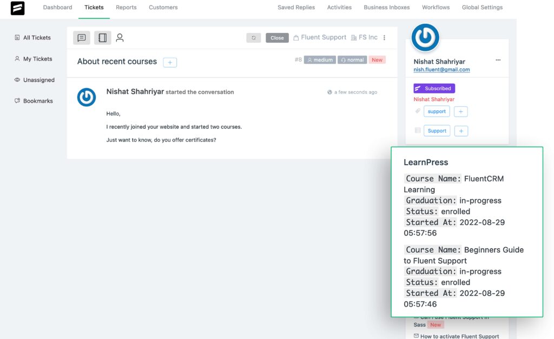Click the 'do you offer certificates?' message line

[x=161, y=140]
